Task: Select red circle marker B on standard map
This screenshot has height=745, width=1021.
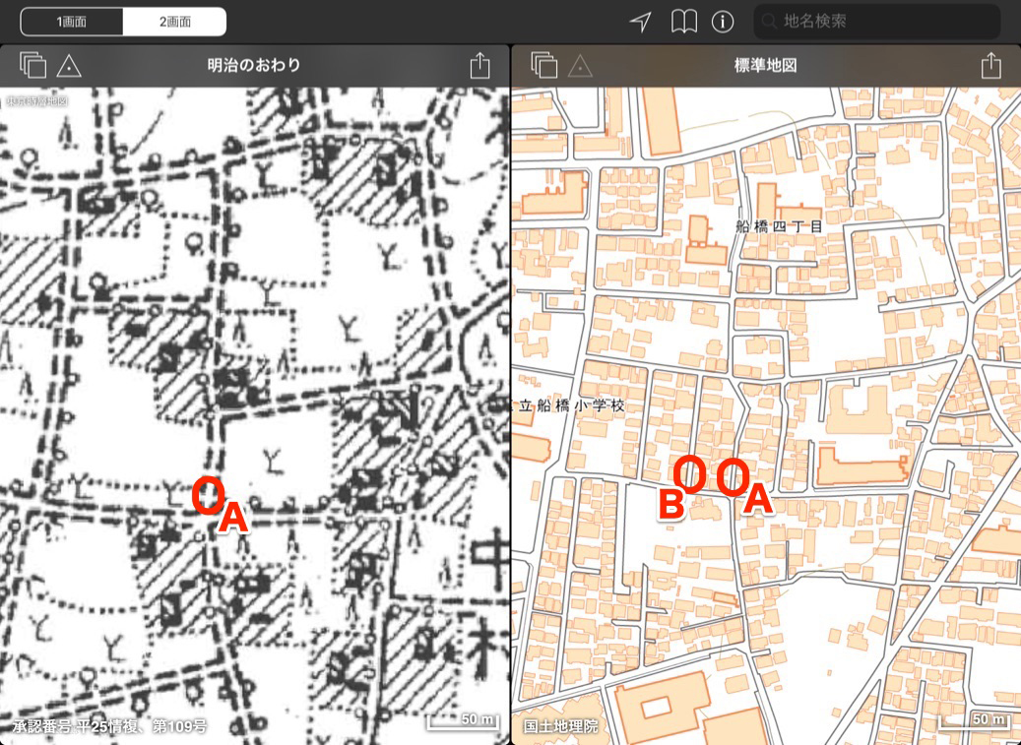Action: [691, 474]
